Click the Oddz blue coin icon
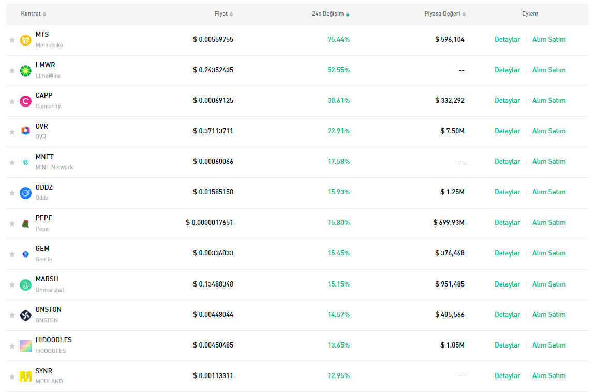596x392 pixels. coord(25,193)
